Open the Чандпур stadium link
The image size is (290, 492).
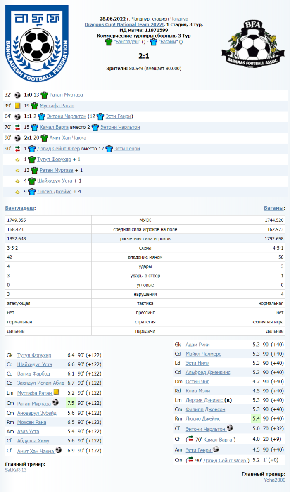coord(179,19)
